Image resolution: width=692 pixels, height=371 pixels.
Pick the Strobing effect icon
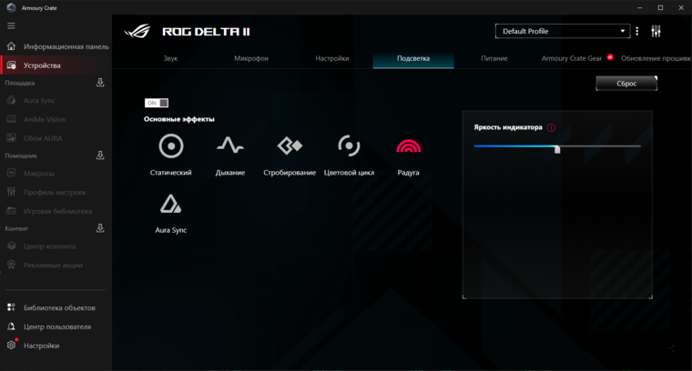(290, 145)
